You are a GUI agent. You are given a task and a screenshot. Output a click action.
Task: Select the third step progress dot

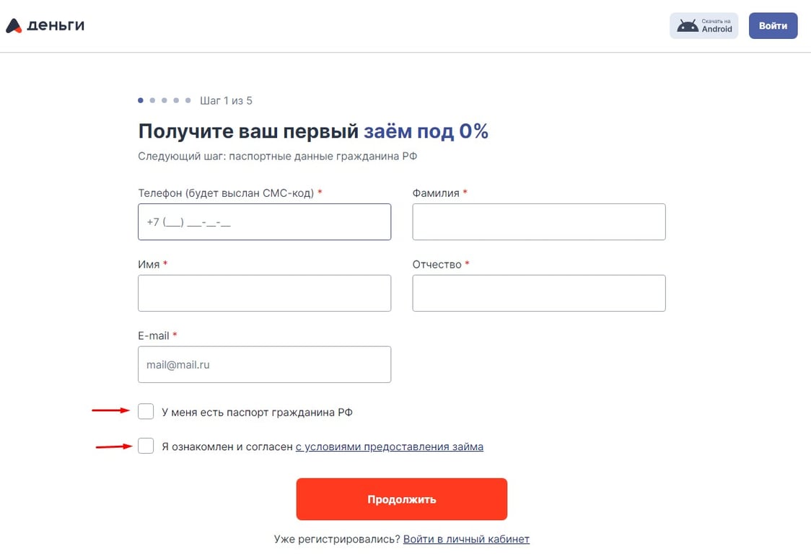(x=165, y=101)
